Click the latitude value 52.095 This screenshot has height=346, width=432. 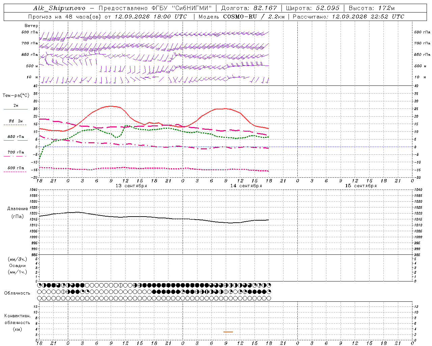(x=328, y=8)
